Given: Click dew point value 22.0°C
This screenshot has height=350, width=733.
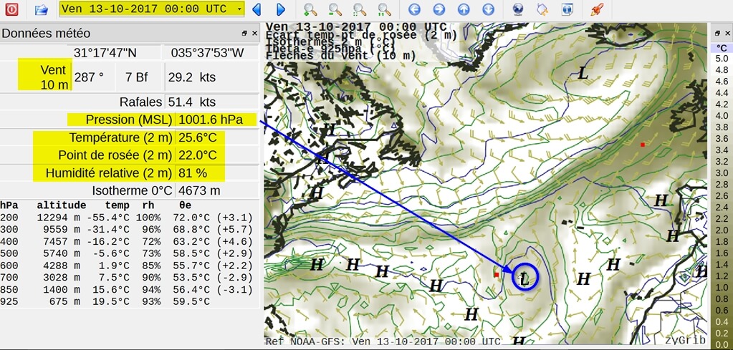Looking at the screenshot, I should pyautogui.click(x=198, y=155).
